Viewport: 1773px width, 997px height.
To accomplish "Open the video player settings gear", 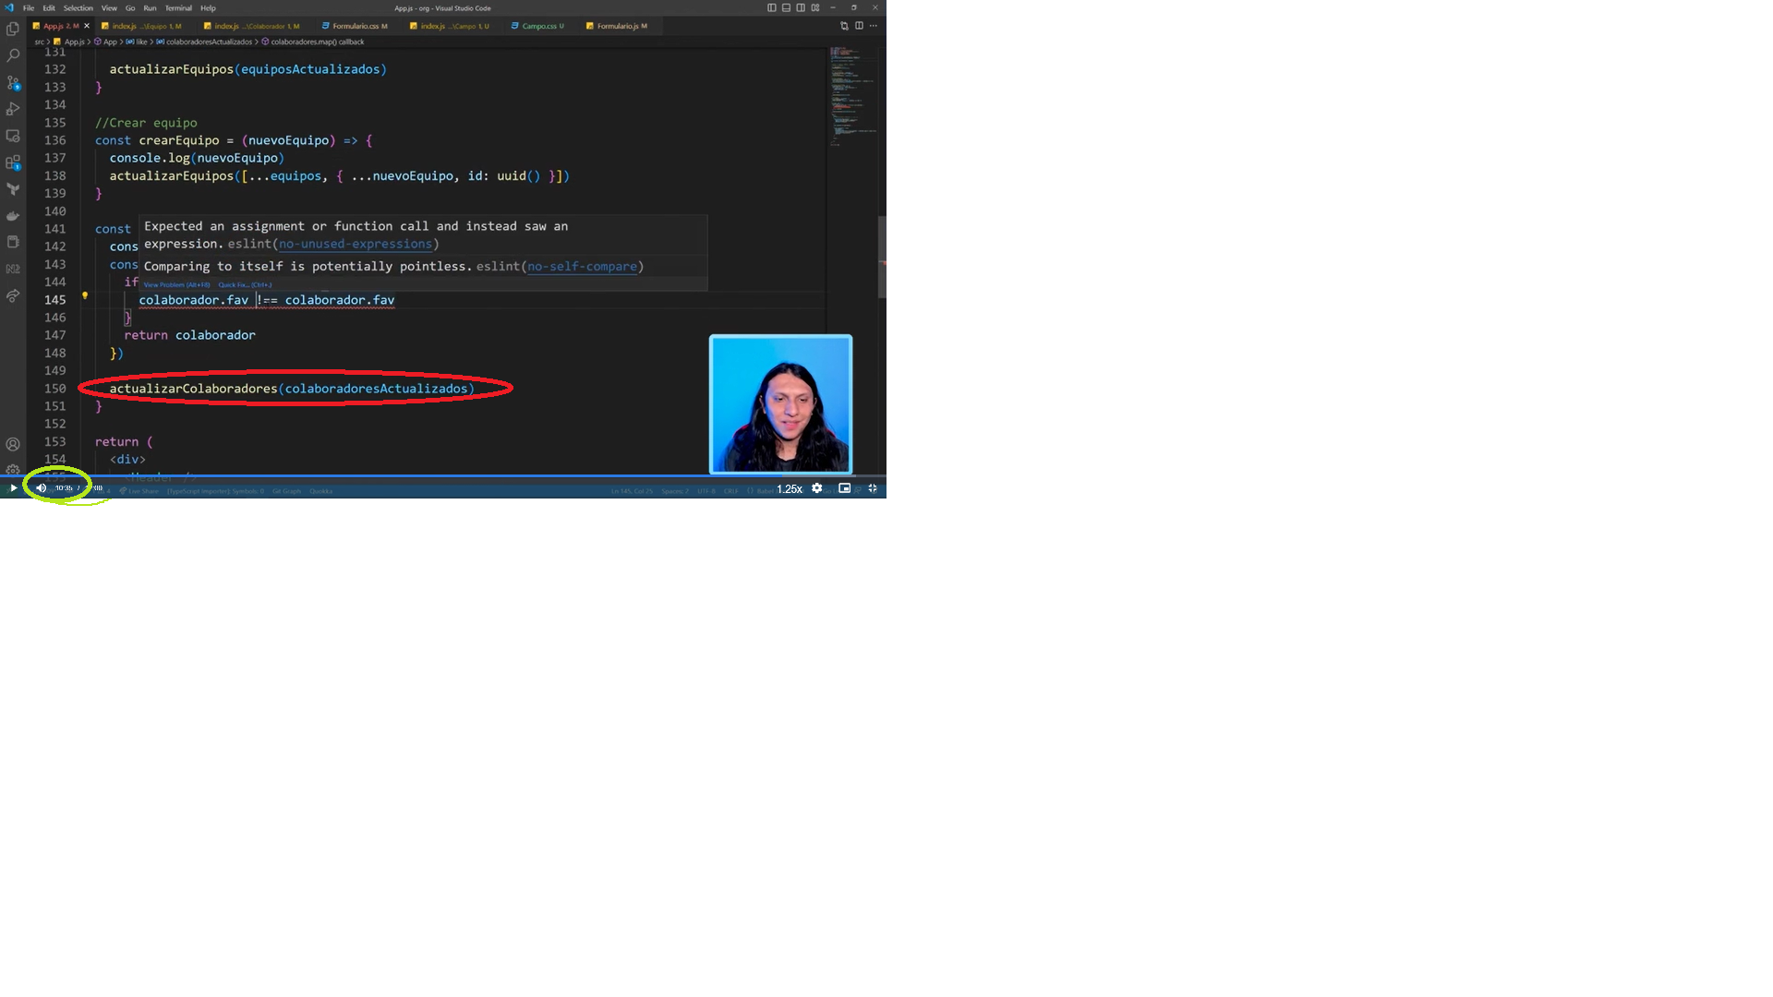I will (817, 488).
